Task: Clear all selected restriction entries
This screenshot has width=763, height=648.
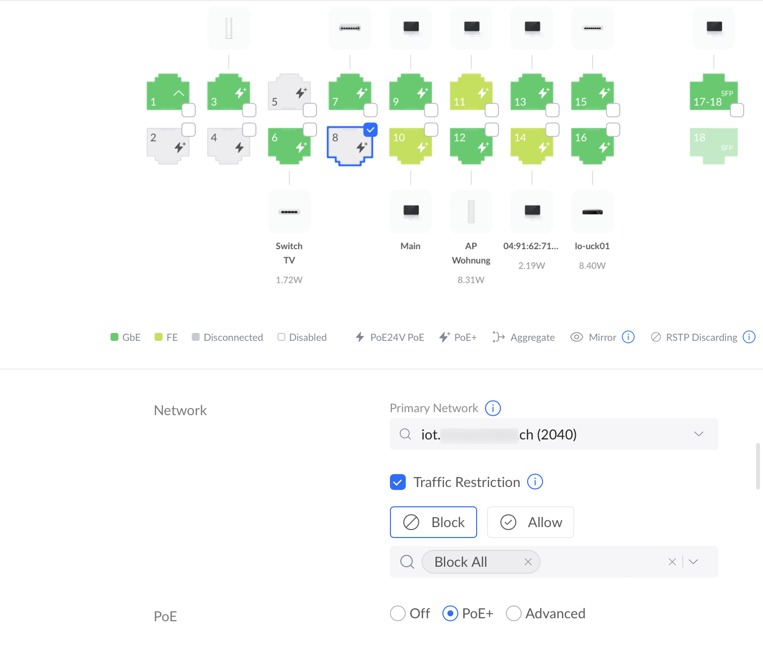Action: click(x=672, y=562)
